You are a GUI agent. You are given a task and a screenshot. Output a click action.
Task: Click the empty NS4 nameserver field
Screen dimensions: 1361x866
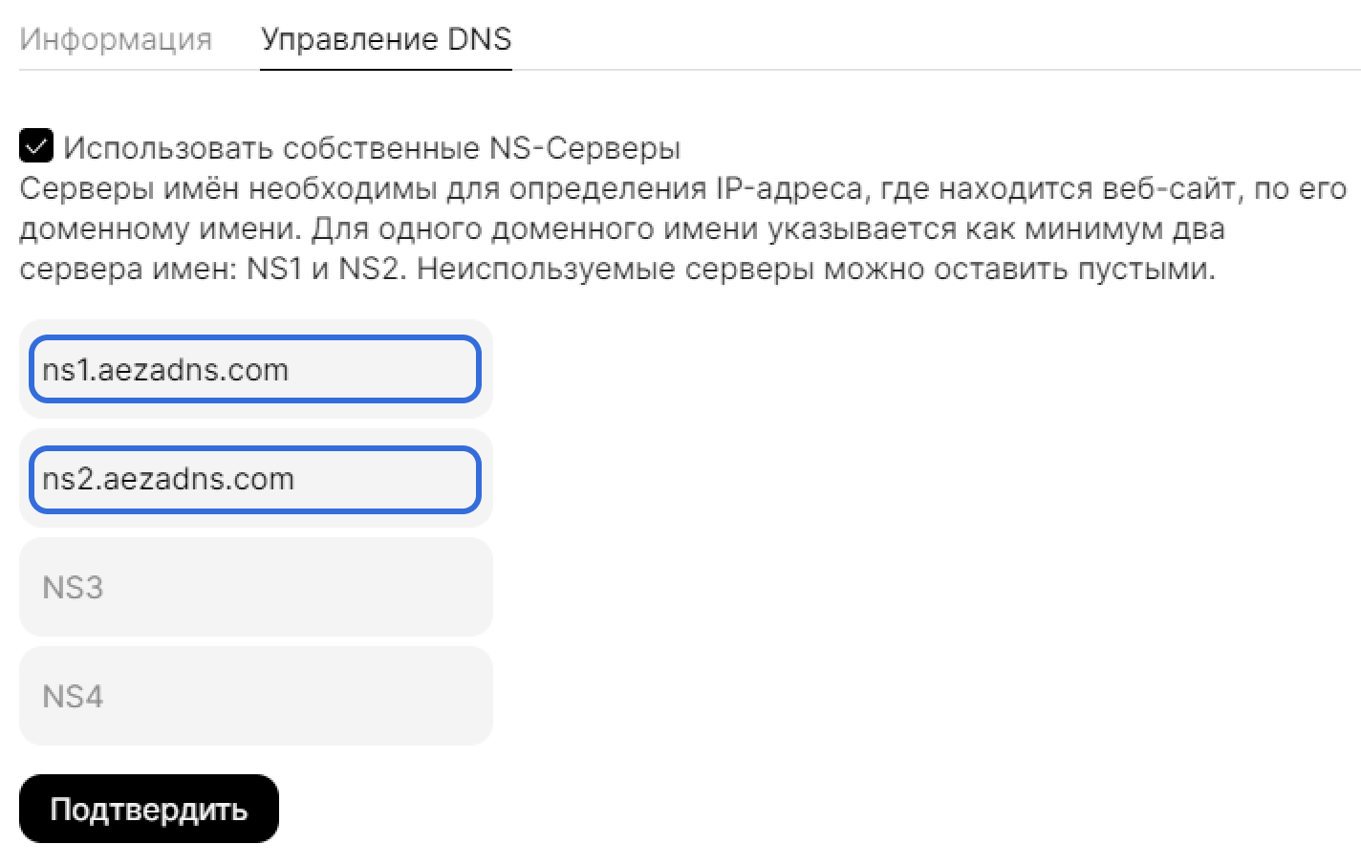(255, 696)
